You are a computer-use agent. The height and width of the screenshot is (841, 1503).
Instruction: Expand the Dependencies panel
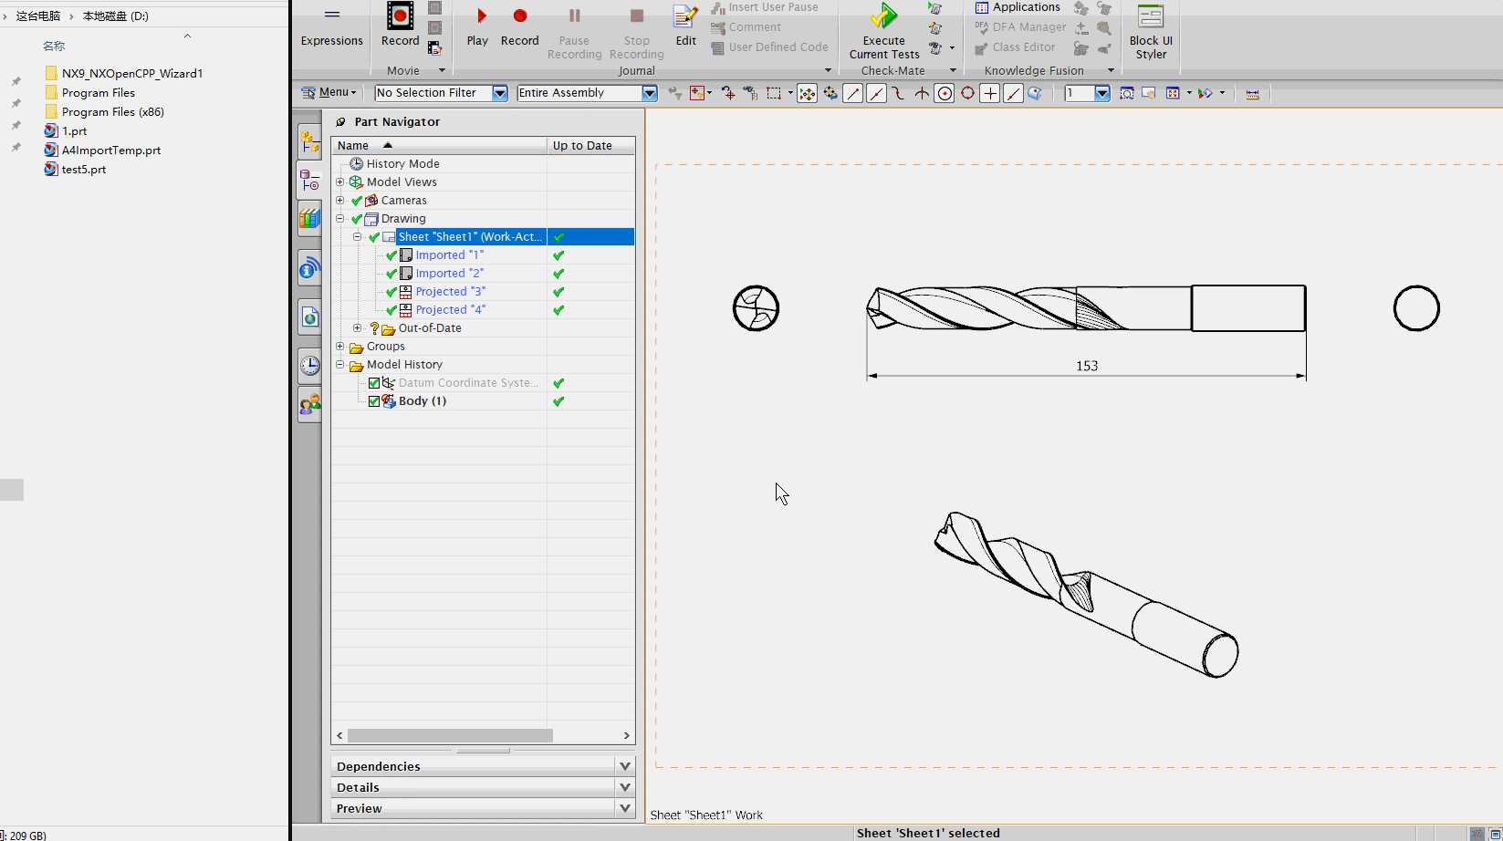point(625,766)
